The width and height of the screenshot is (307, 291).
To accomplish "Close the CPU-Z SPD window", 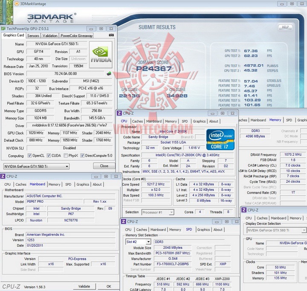I will tap(237, 221).
